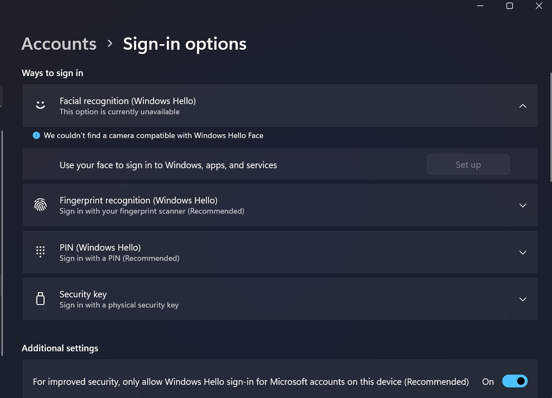Click the right-side vertical scrollbar
Image resolution: width=552 pixels, height=398 pixels.
point(551,127)
